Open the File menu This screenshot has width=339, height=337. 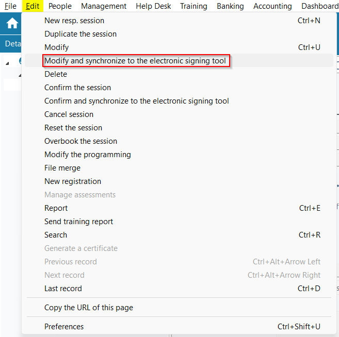[x=10, y=6]
